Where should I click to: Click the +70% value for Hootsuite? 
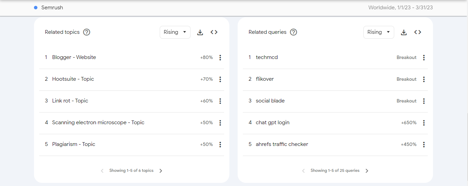(206, 79)
